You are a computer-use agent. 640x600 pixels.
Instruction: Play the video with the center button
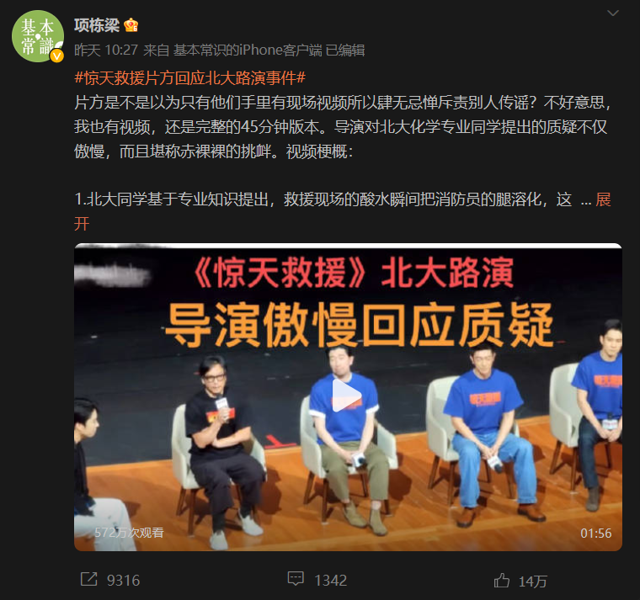tap(347, 396)
